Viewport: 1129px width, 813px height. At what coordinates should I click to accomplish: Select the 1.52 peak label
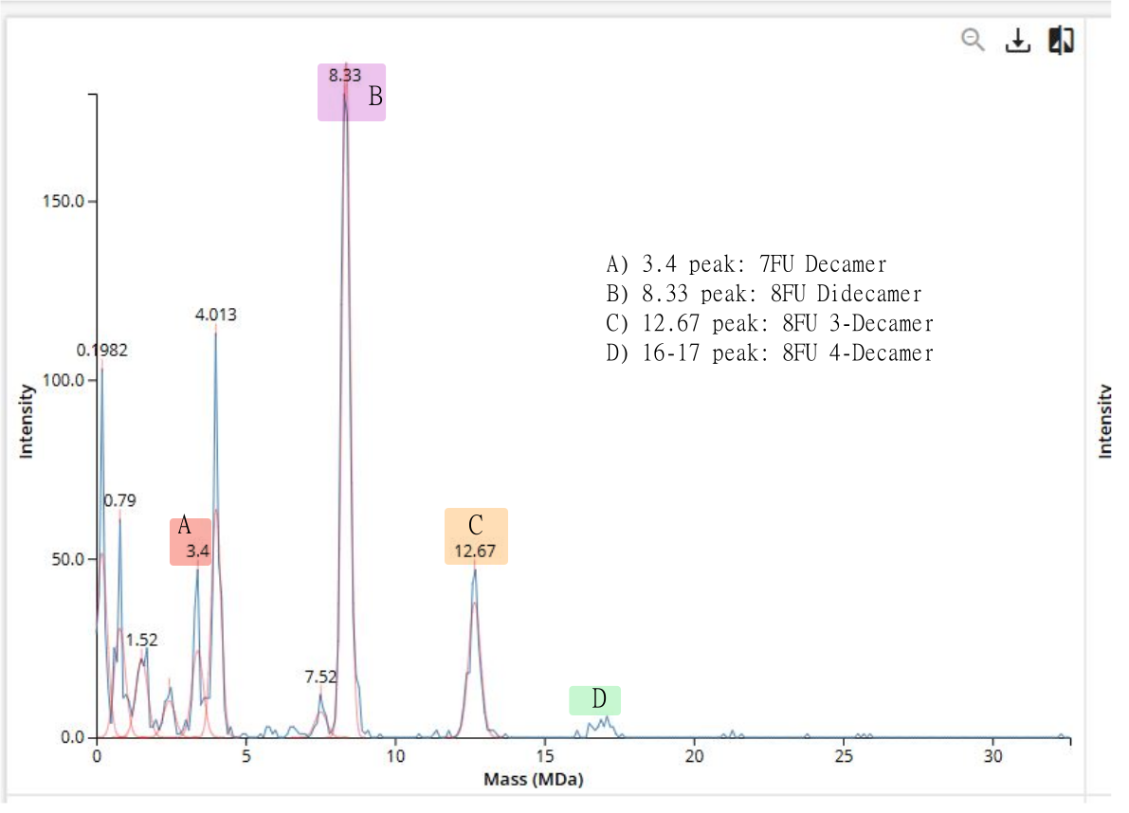141,640
